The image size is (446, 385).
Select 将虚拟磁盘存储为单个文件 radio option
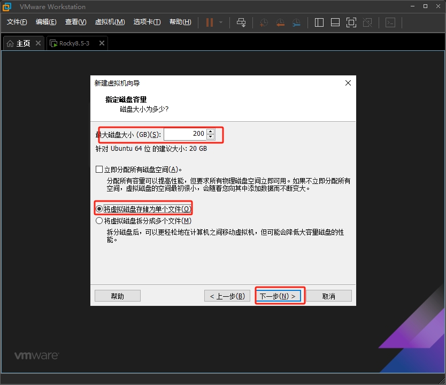(99, 209)
